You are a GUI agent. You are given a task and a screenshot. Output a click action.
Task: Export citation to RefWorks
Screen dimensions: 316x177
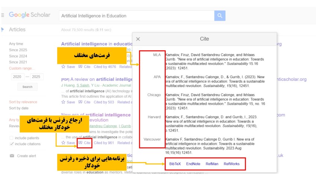click(232, 164)
